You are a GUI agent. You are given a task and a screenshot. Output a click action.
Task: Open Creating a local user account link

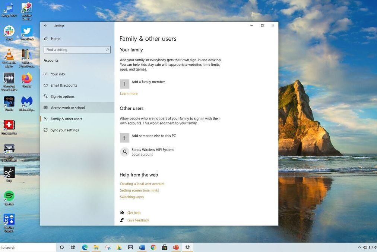pos(142,184)
